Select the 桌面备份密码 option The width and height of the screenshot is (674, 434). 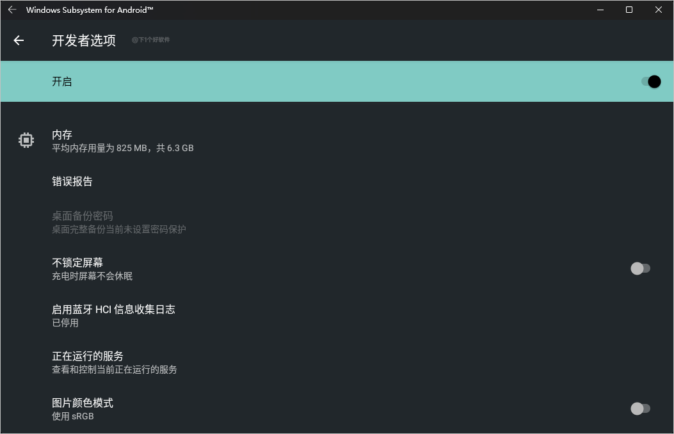(x=82, y=216)
